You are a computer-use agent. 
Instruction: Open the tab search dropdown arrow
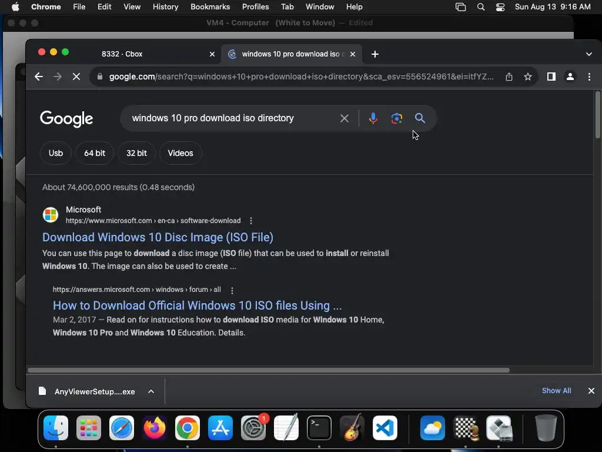click(x=589, y=54)
